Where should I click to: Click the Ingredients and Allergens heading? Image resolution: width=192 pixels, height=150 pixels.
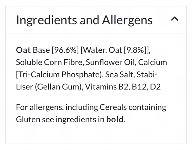[84, 20]
